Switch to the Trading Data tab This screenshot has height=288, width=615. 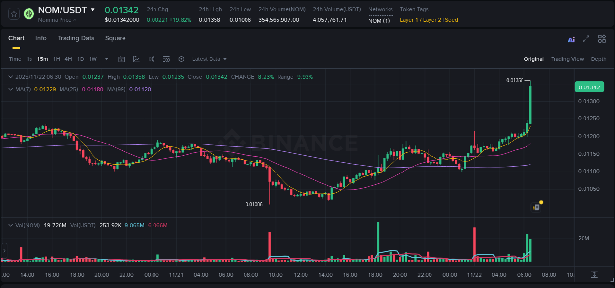[76, 38]
